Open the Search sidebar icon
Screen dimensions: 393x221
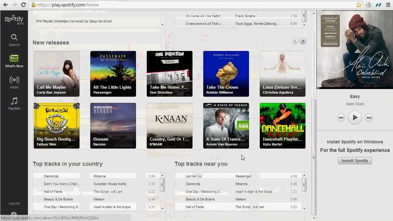click(x=14, y=40)
